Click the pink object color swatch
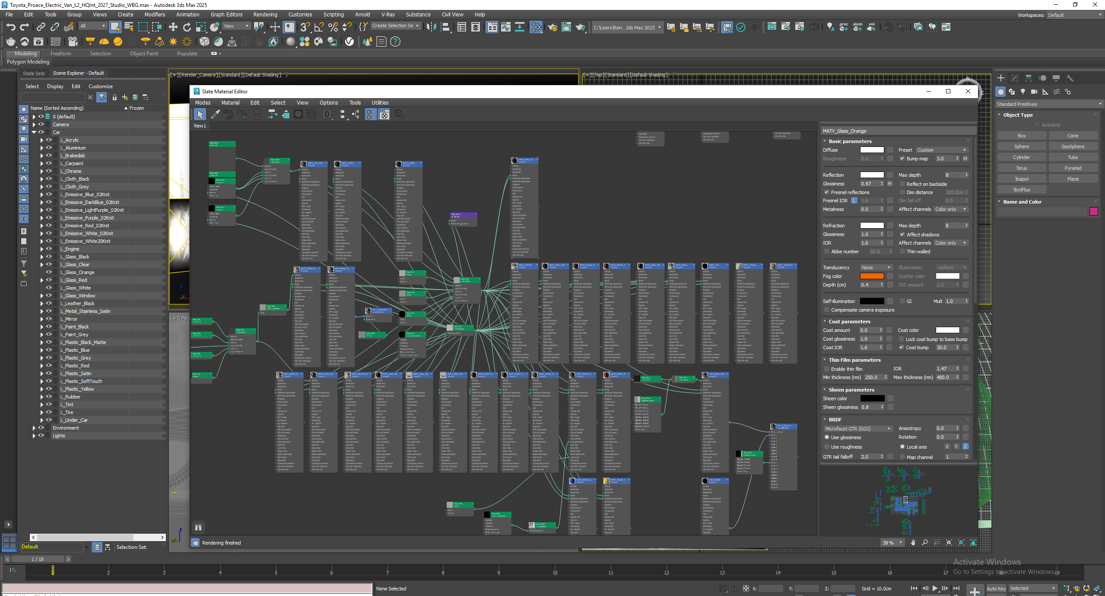 [1094, 211]
